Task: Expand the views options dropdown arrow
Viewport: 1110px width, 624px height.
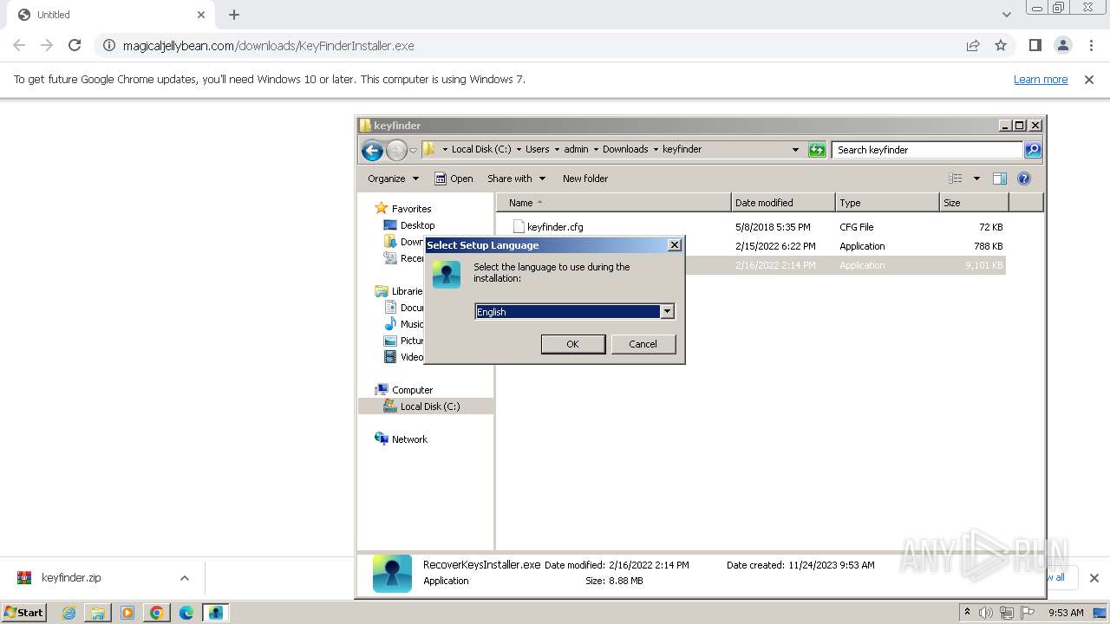Action: coord(976,179)
